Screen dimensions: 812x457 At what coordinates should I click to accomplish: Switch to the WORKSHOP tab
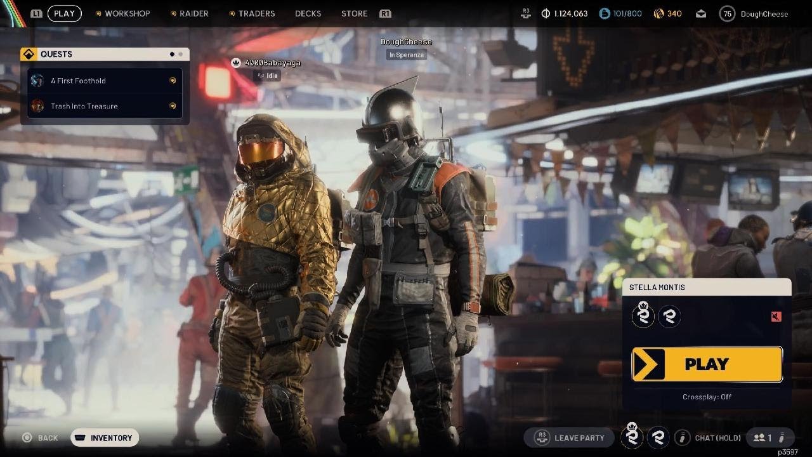[x=127, y=13]
